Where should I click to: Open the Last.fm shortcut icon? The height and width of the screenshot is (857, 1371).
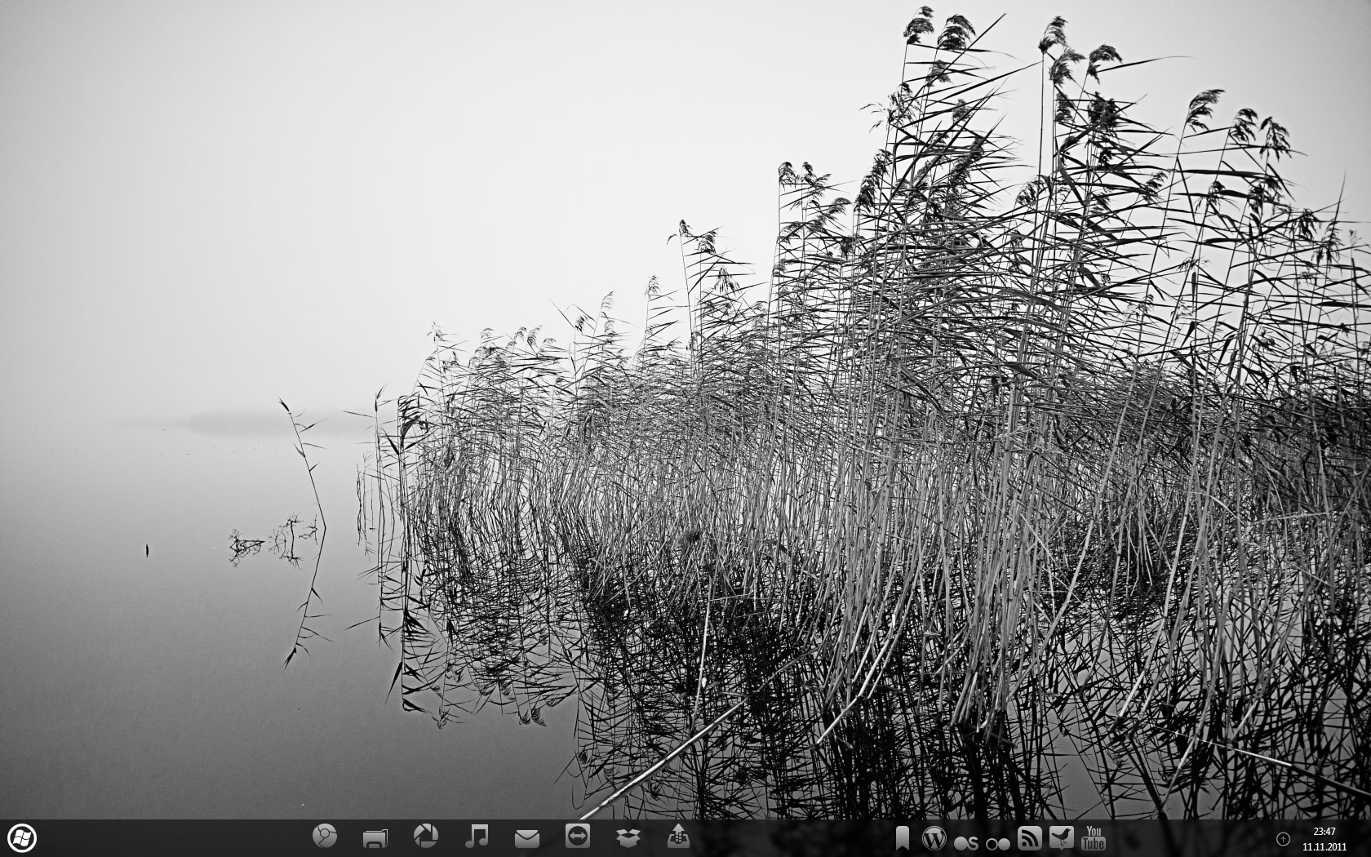[966, 843]
